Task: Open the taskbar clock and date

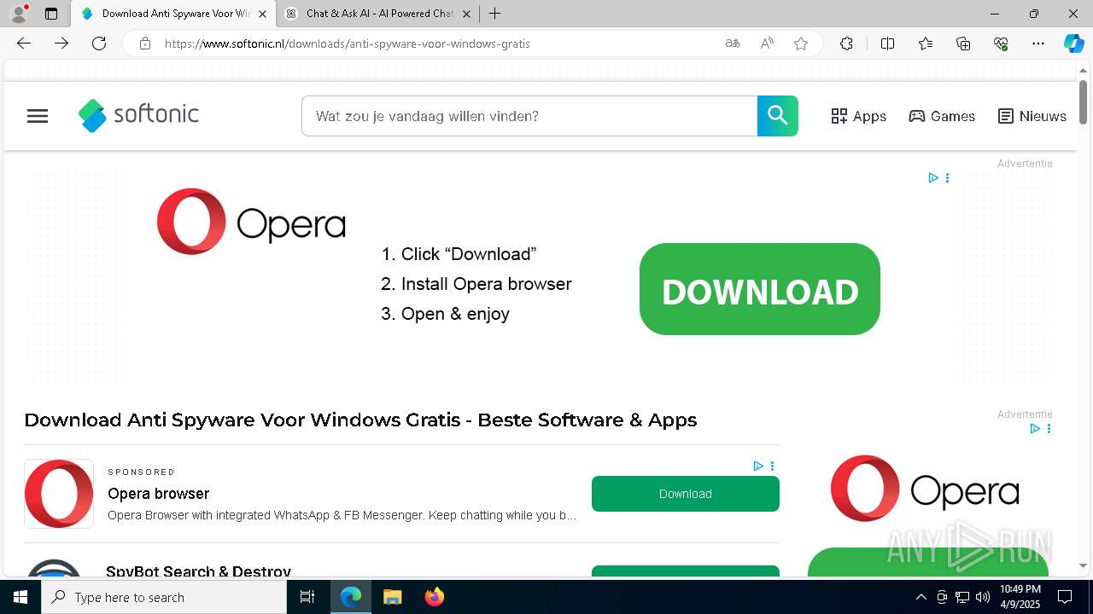Action: 1020,597
